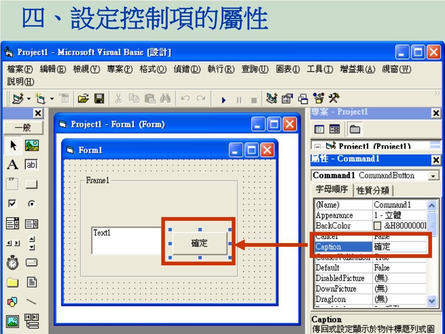Select the ListBox tool in toolbox
This screenshot has height=334, width=445.
coord(31,224)
